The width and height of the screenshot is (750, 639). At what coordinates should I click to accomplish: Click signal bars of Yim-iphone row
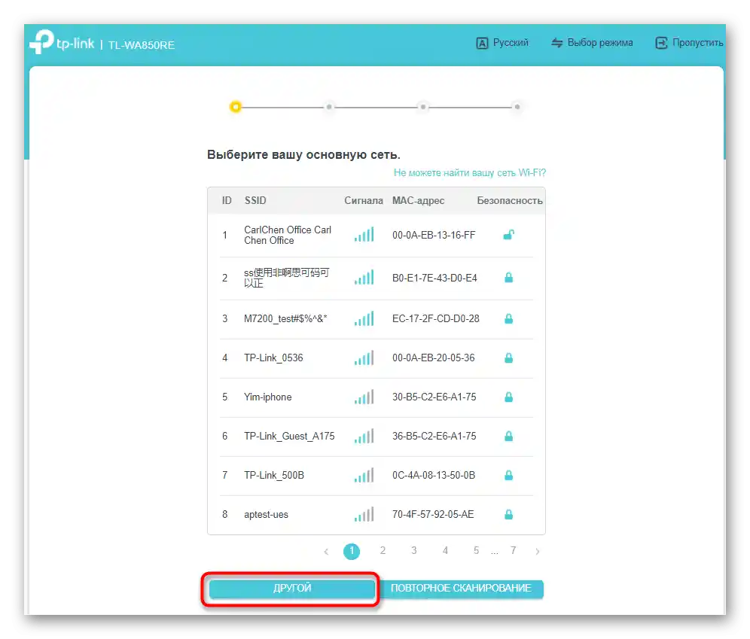[364, 397]
